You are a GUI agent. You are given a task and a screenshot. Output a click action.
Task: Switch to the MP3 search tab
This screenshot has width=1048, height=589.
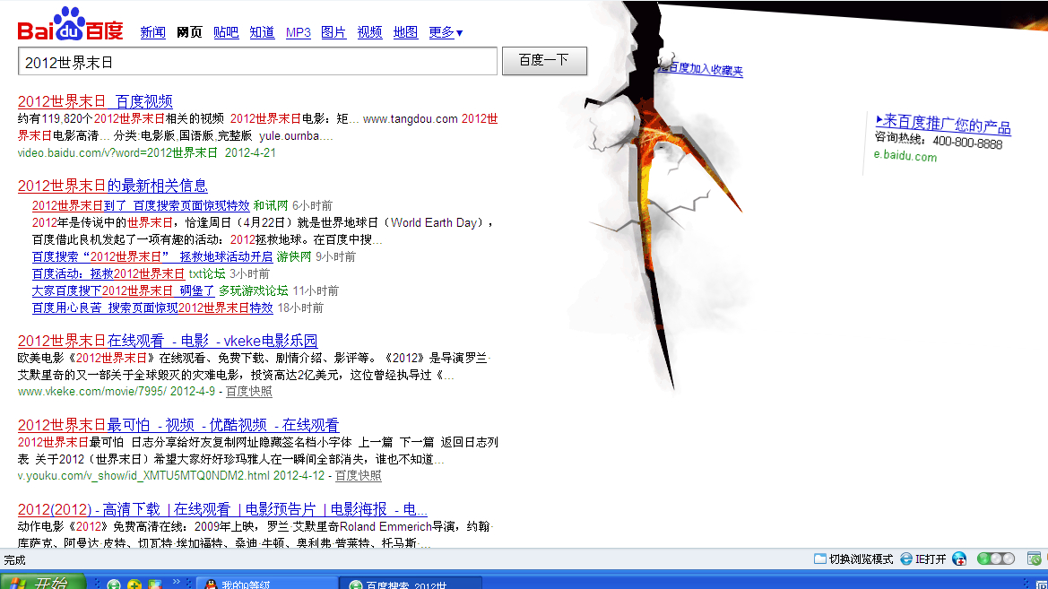tap(299, 32)
